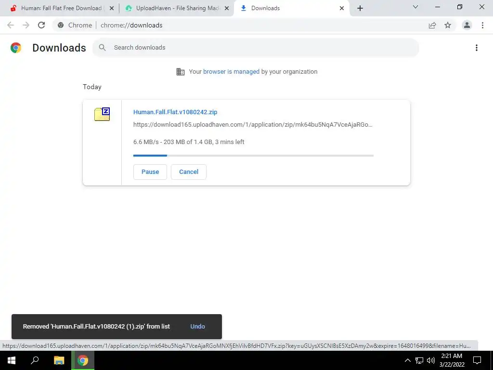Open File Explorer from taskbar
Screen dimensions: 493x370
(x=59, y=360)
